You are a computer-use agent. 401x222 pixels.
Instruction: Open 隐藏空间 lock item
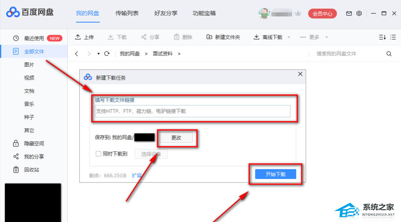[29, 143]
